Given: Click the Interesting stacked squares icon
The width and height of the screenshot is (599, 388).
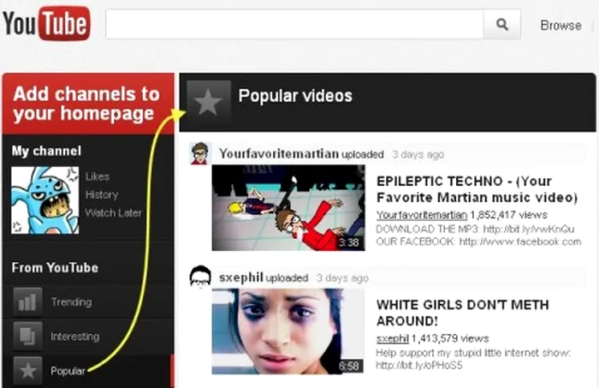Looking at the screenshot, I should coord(27,337).
